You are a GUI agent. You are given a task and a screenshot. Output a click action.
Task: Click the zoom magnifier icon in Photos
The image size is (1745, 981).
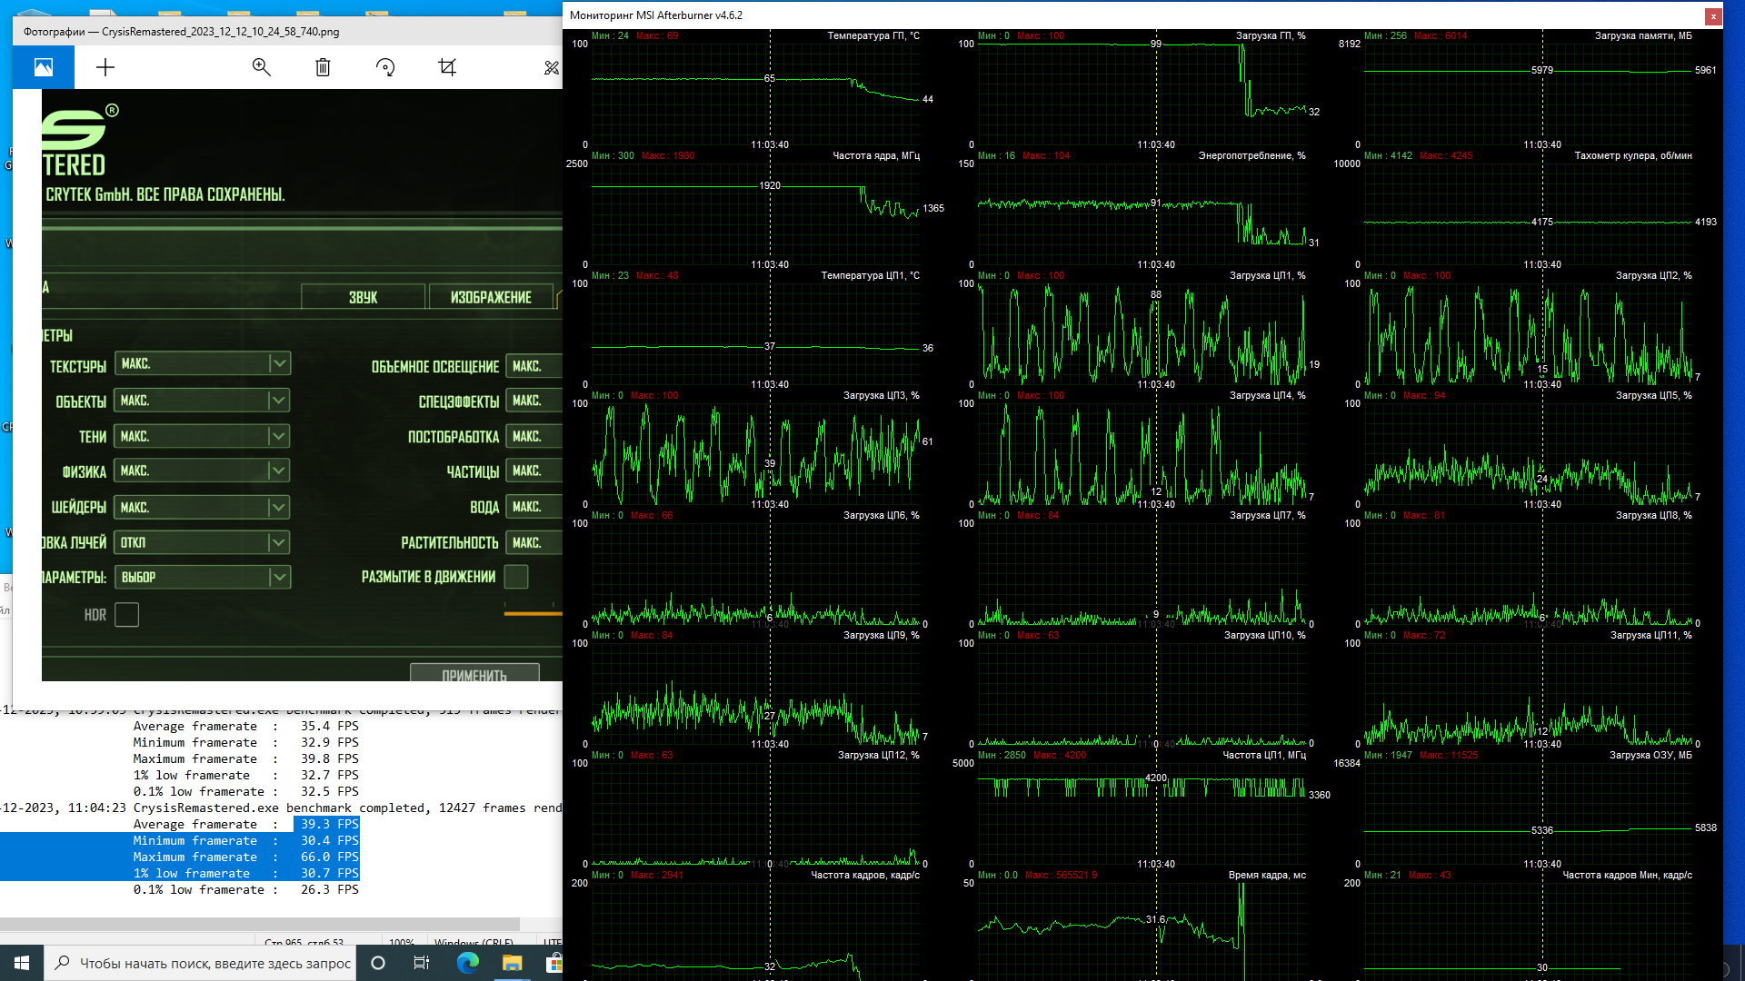[x=262, y=67]
